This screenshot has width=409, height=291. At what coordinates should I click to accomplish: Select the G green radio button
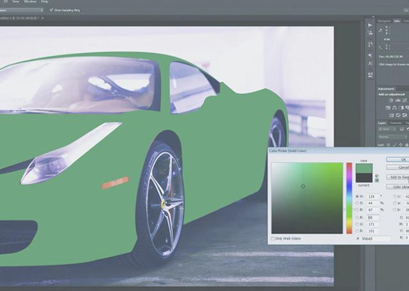357,224
